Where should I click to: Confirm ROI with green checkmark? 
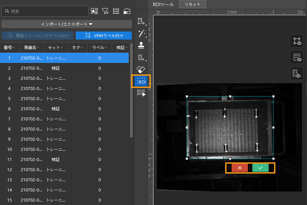point(260,168)
